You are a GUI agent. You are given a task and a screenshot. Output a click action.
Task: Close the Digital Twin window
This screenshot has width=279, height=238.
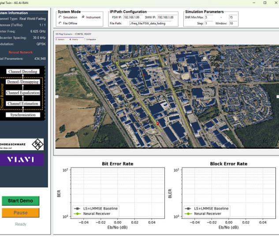tap(276, 3)
